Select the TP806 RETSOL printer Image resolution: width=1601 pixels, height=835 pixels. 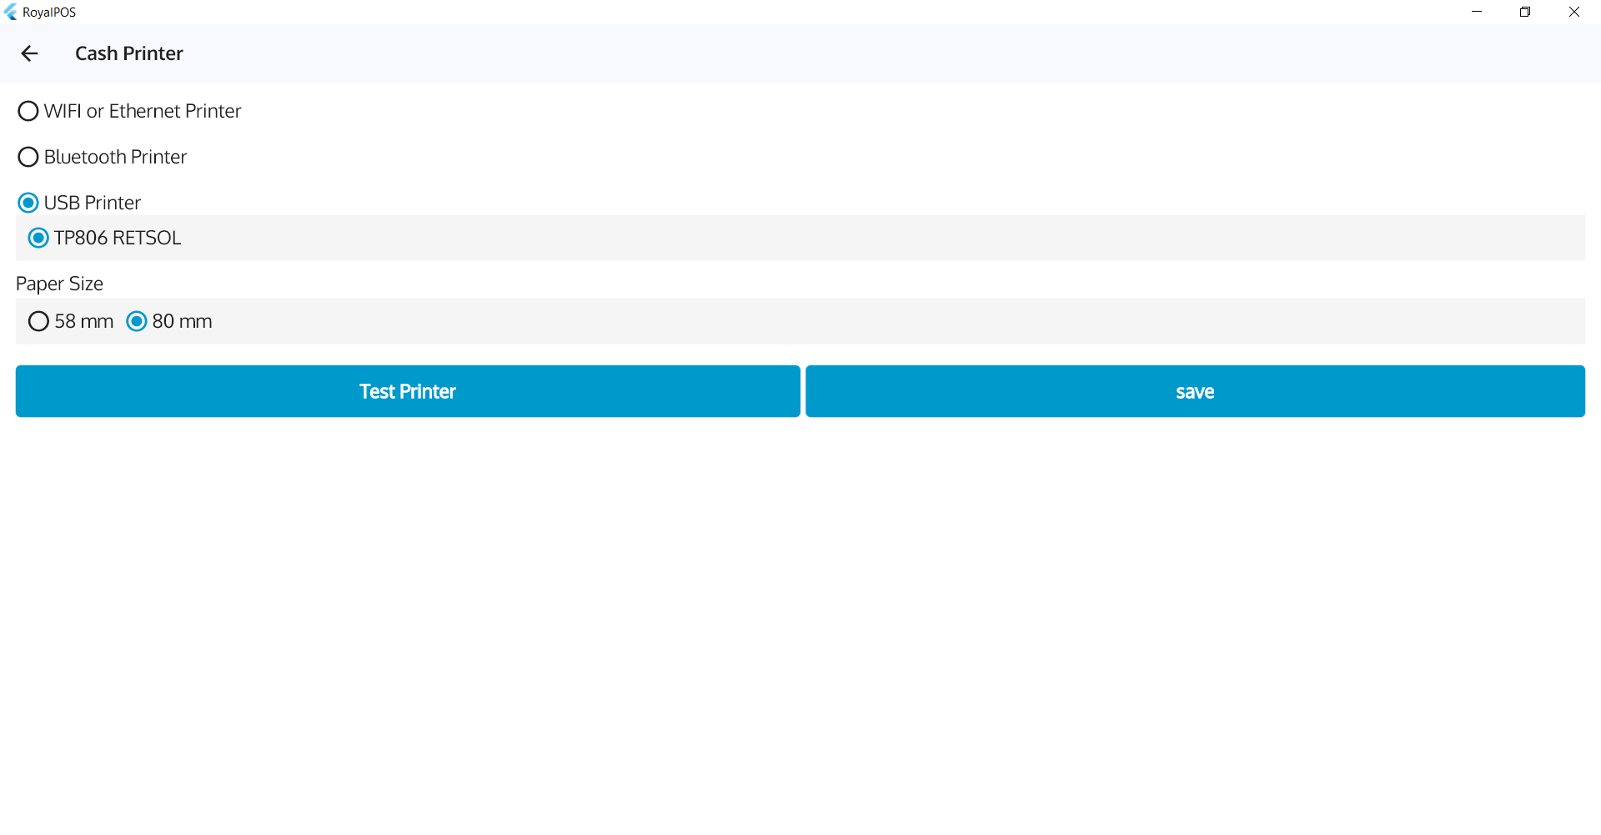[38, 238]
